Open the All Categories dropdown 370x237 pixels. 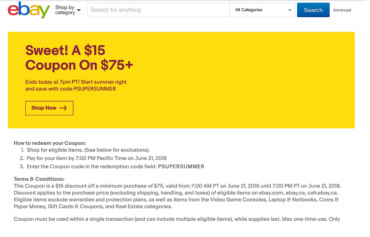[262, 10]
